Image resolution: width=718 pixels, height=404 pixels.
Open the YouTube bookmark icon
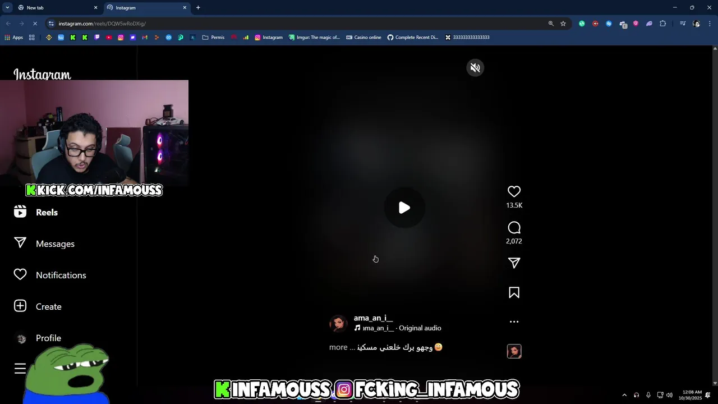(x=109, y=38)
